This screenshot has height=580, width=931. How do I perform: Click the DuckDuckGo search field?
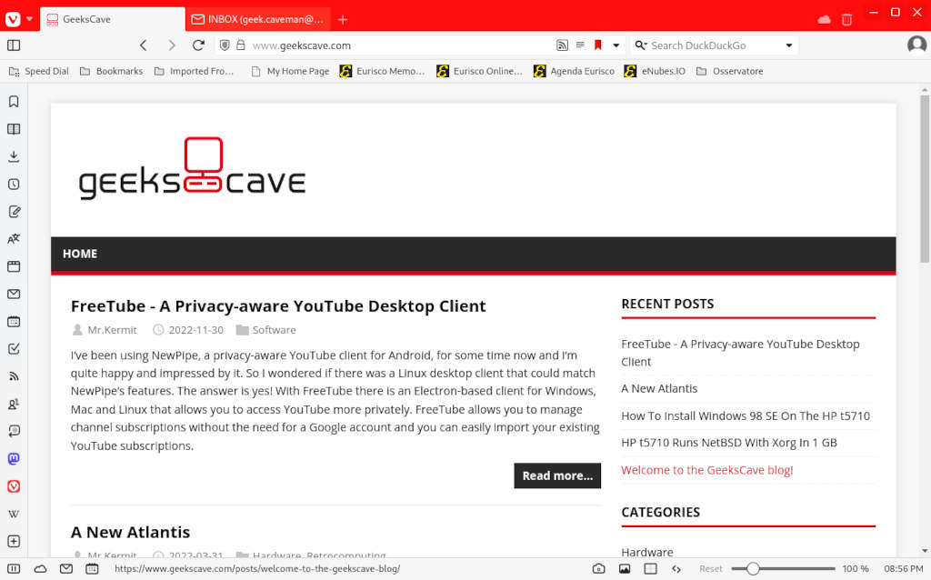715,45
